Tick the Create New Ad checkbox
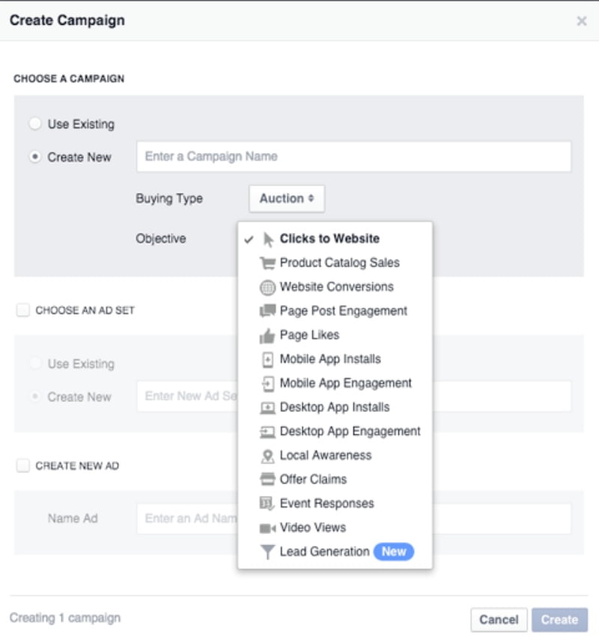Screen dimensions: 599x641 [x=22, y=466]
